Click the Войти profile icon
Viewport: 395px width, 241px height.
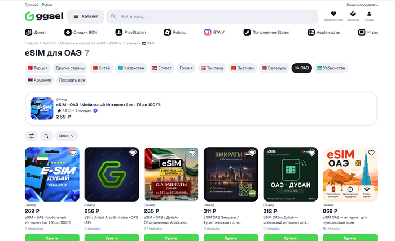369,16
